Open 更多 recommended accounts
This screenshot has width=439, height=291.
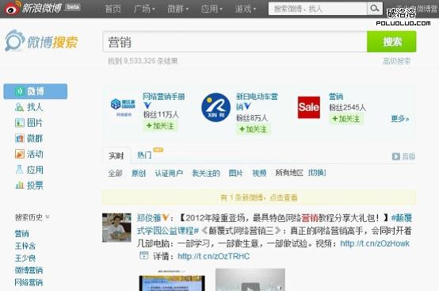tap(400, 119)
